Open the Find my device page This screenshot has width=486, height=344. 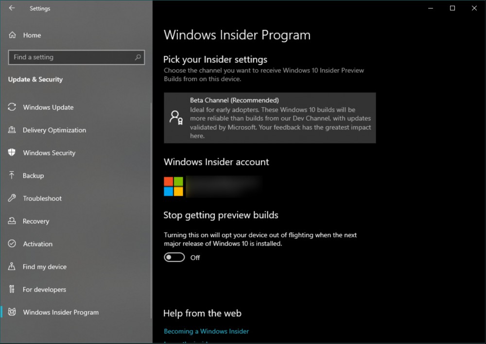pos(76,267)
